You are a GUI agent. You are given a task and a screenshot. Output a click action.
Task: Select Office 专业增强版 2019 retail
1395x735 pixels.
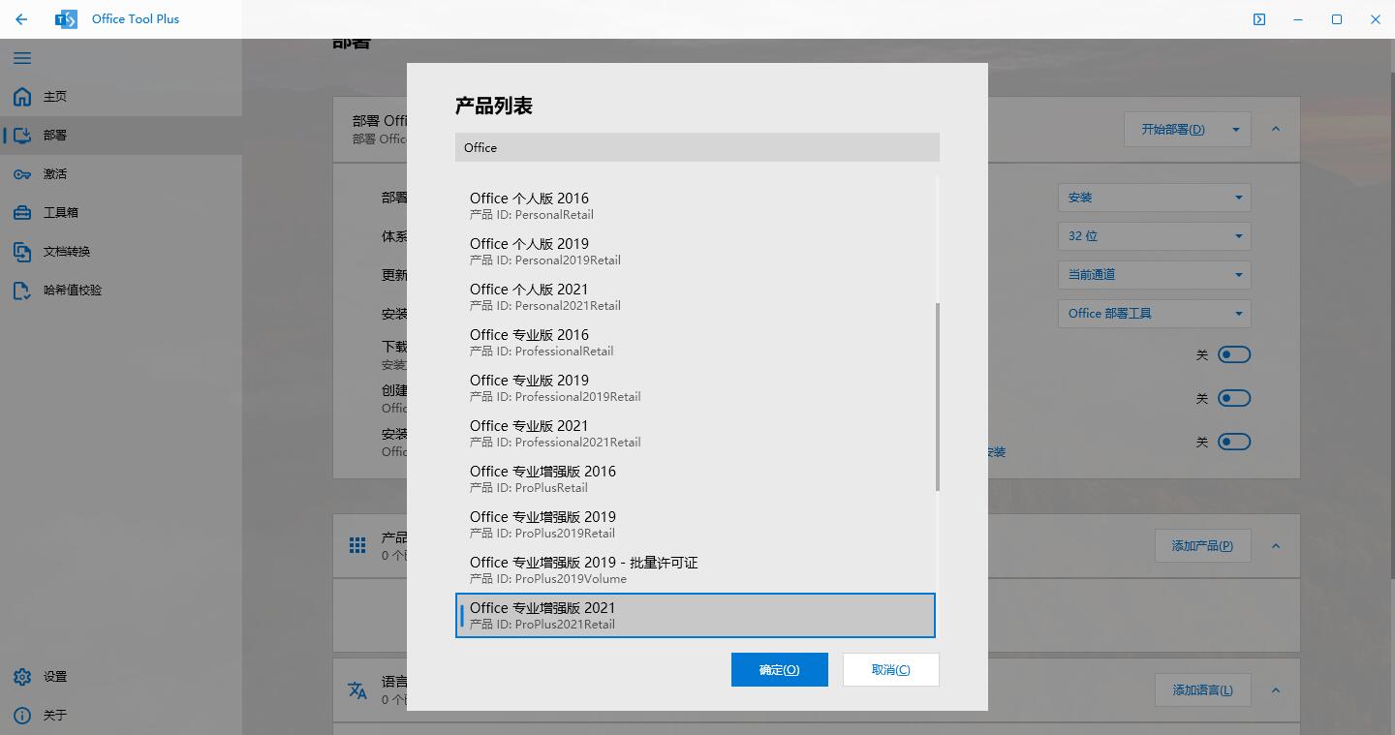tap(696, 524)
